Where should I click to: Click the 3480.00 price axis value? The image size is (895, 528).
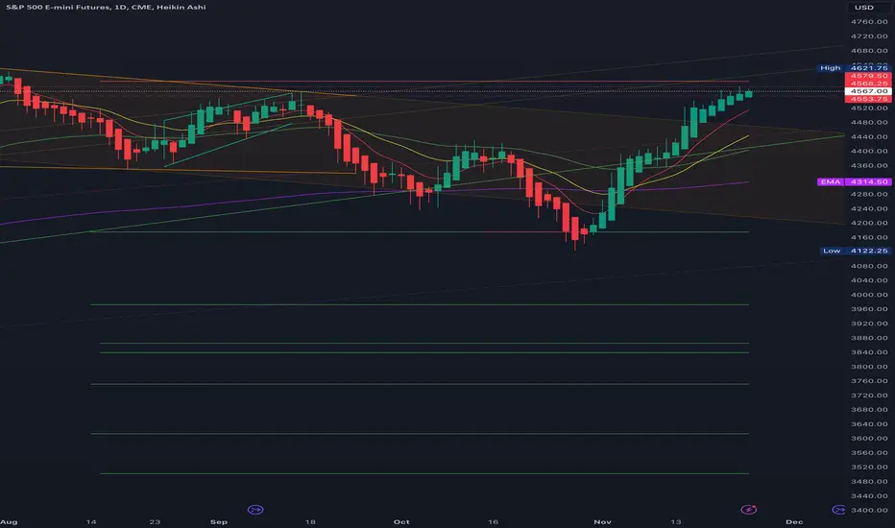click(869, 482)
